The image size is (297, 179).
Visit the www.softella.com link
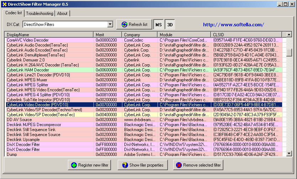(x=233, y=25)
